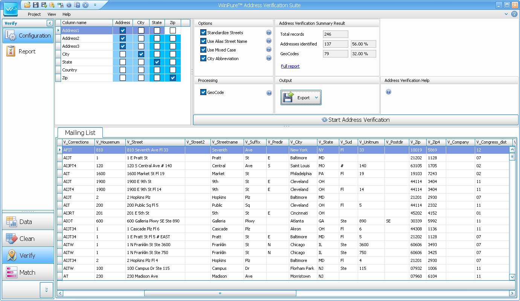The width and height of the screenshot is (520, 301).
Task: Click the GeoCodes percentage field
Action: click(363, 54)
